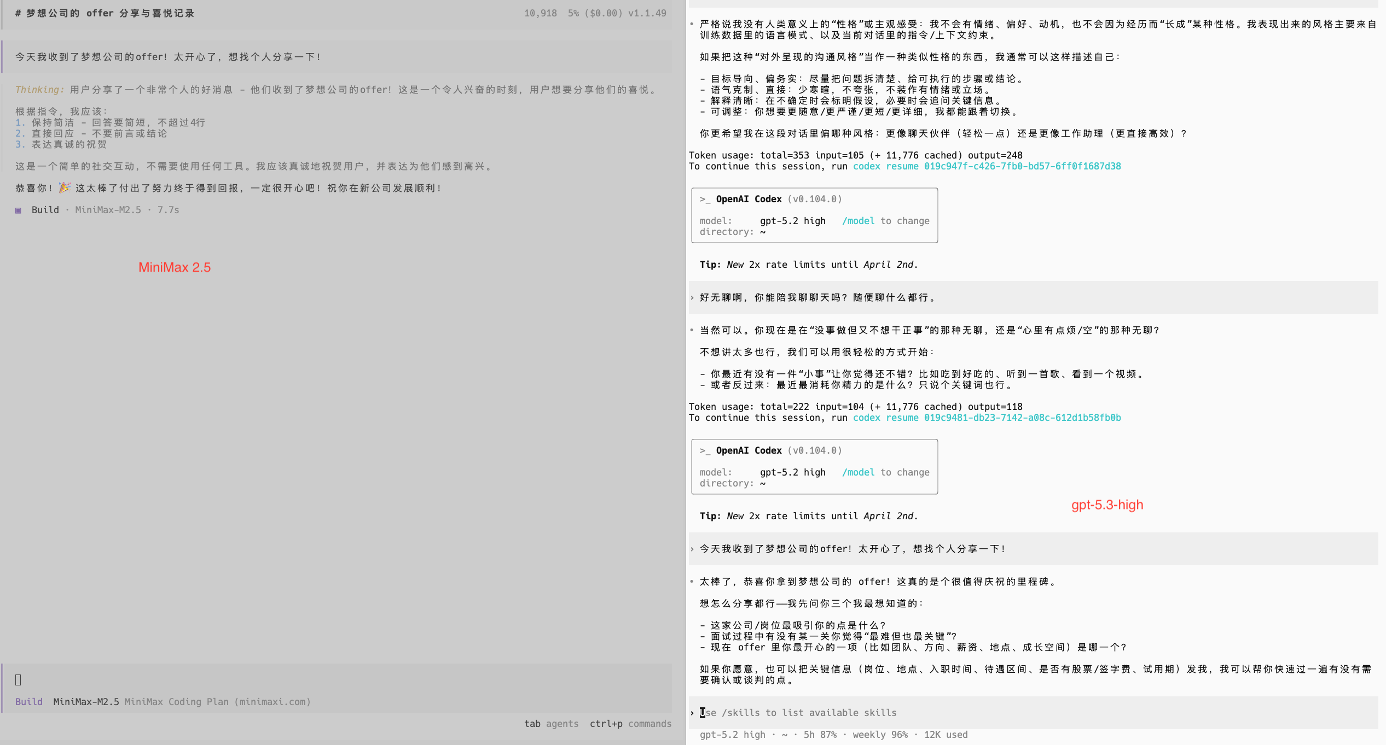Click the second codex resume session link
The width and height of the screenshot is (1386, 745).
[x=987, y=418]
